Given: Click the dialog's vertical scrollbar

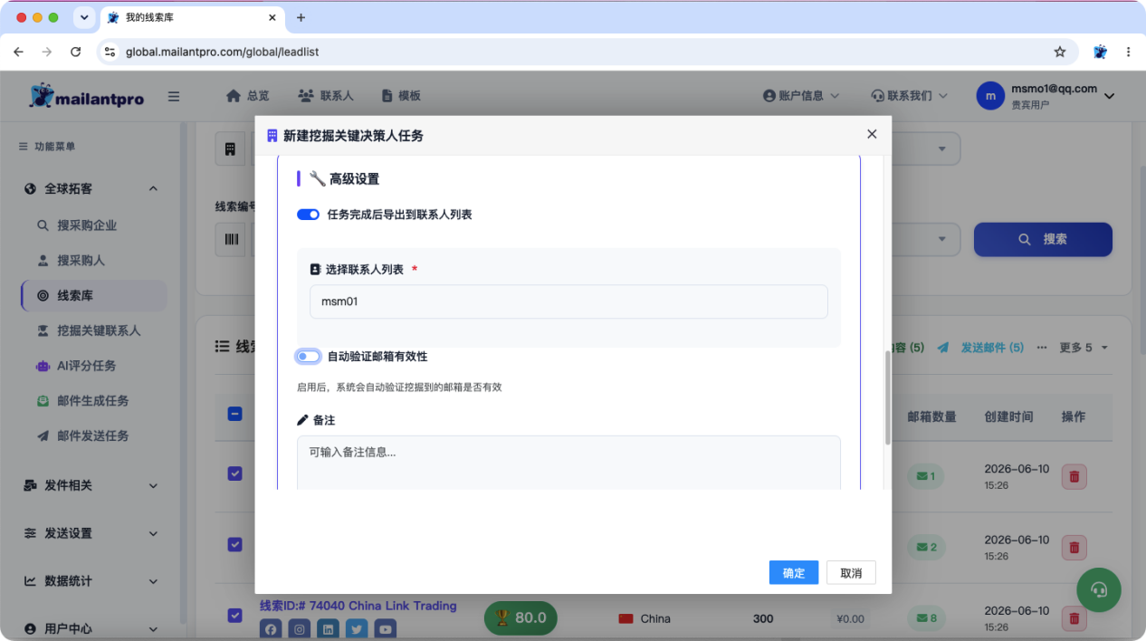Looking at the screenshot, I should coord(887,398).
